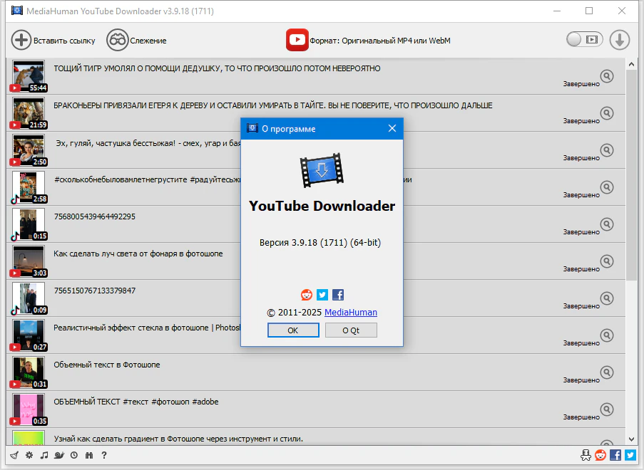Click the О Qt button
This screenshot has width=644, height=470.
351,330
